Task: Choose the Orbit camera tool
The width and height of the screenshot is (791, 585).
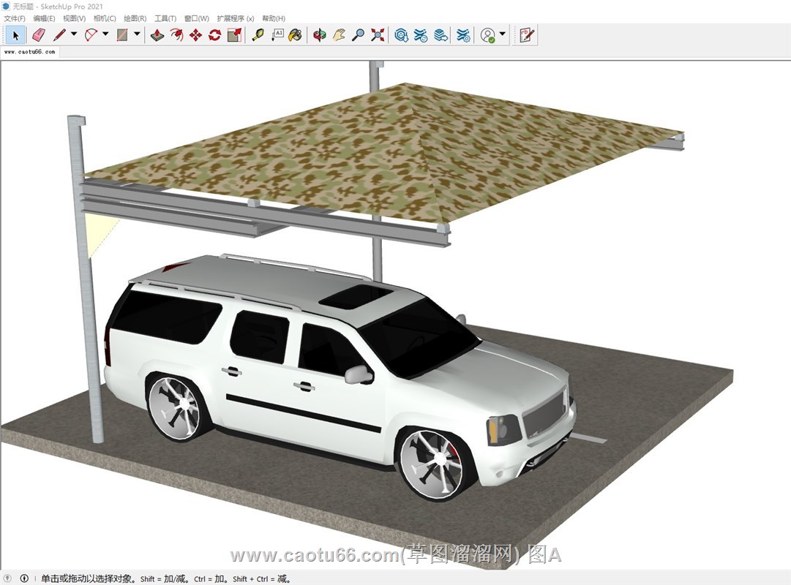Action: tap(319, 34)
